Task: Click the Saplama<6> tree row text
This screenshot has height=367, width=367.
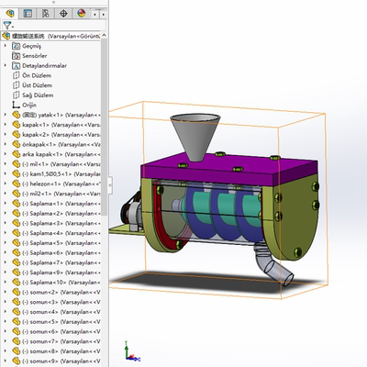Action: (x=61, y=252)
